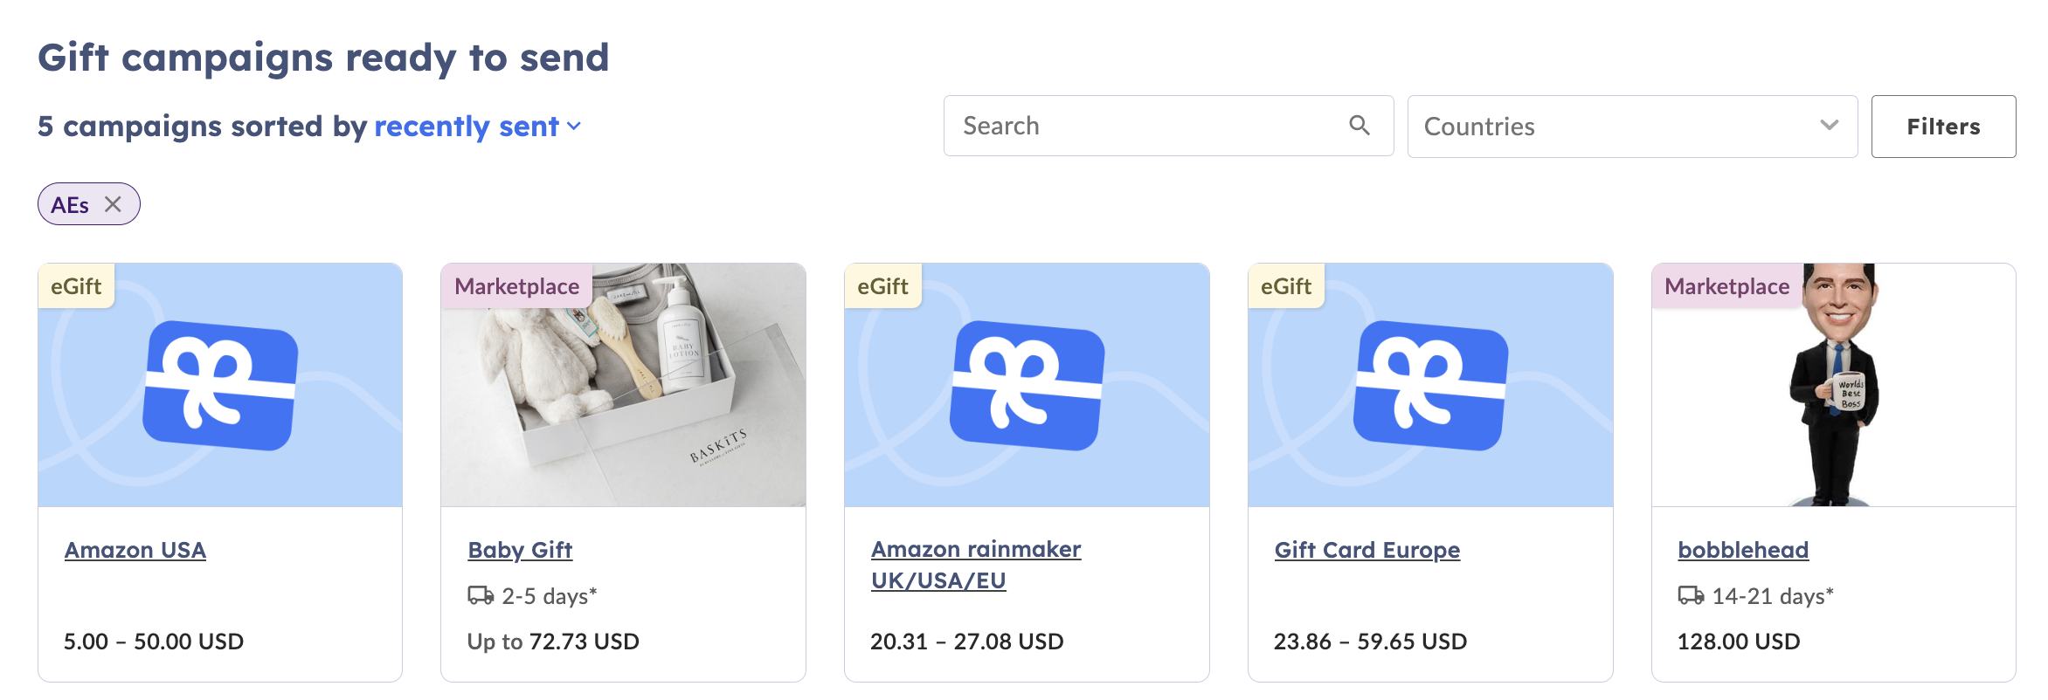Open the Baby Gift campaign link
Viewport: 2048px width, 700px height.
tap(520, 550)
